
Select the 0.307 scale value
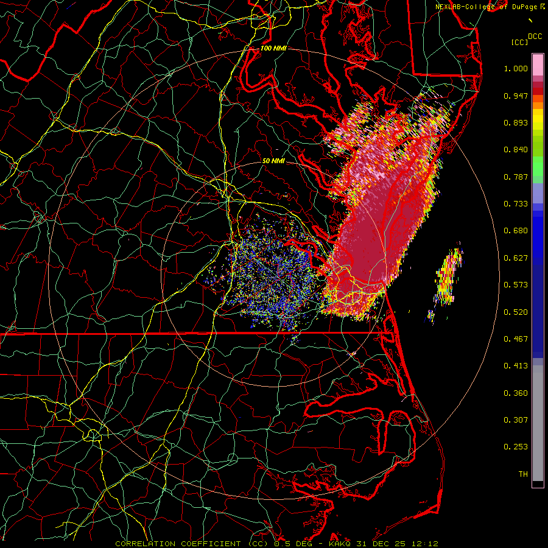click(x=516, y=420)
